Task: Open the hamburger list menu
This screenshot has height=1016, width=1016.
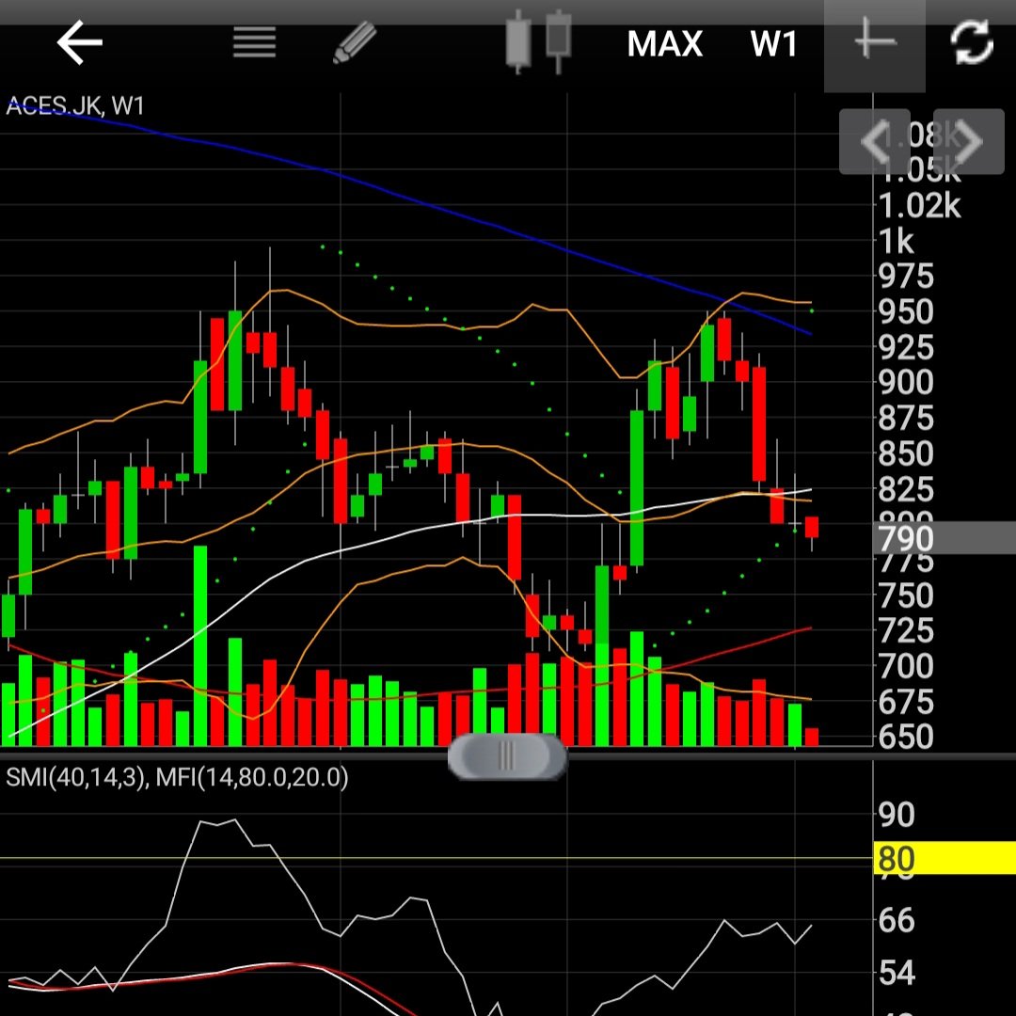Action: tap(255, 42)
